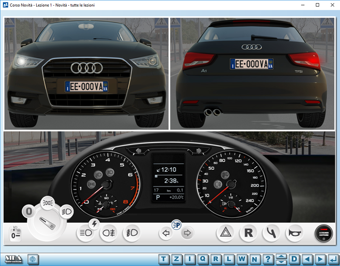Turn on the hazard warning lights
The width and height of the screenshot is (340, 266).
(x=224, y=233)
